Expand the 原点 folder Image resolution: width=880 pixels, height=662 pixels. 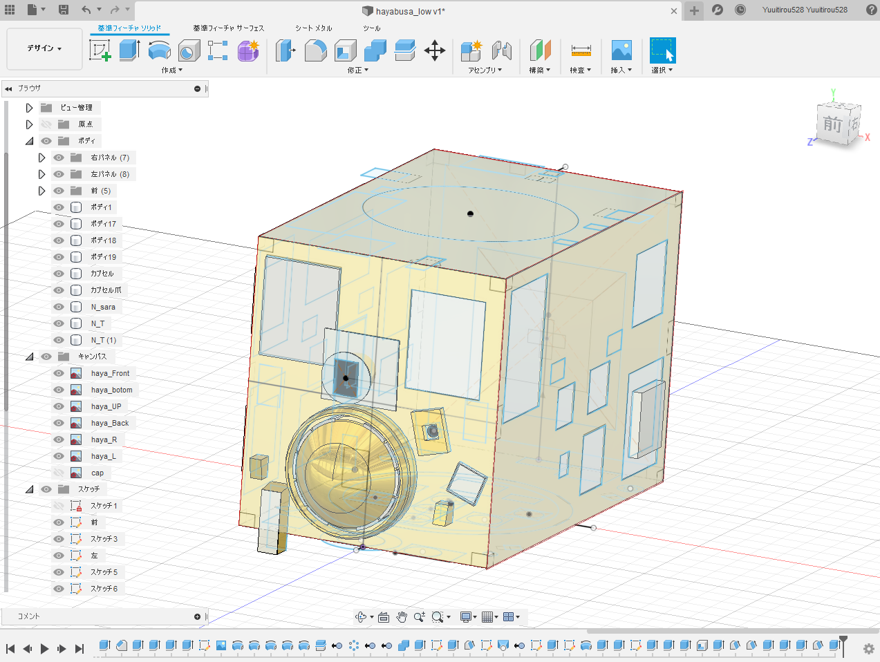[29, 124]
